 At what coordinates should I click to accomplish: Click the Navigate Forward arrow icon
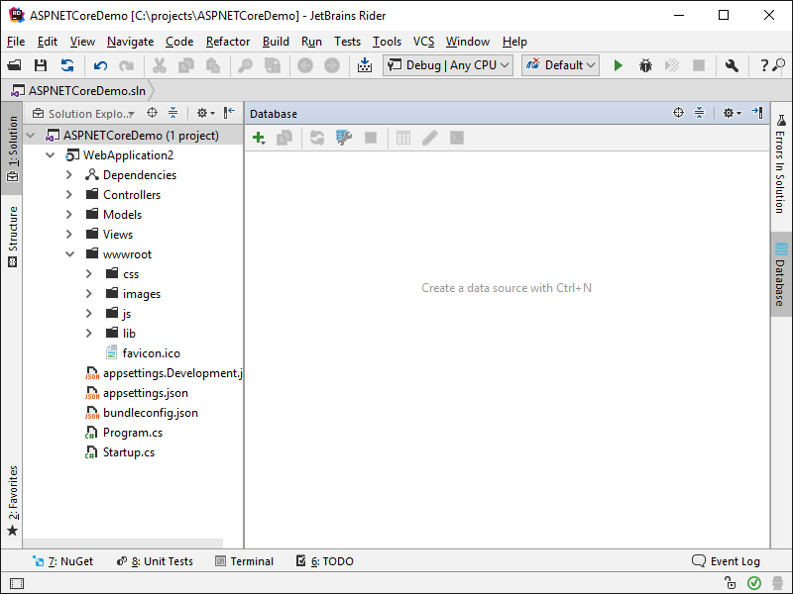[332, 65]
